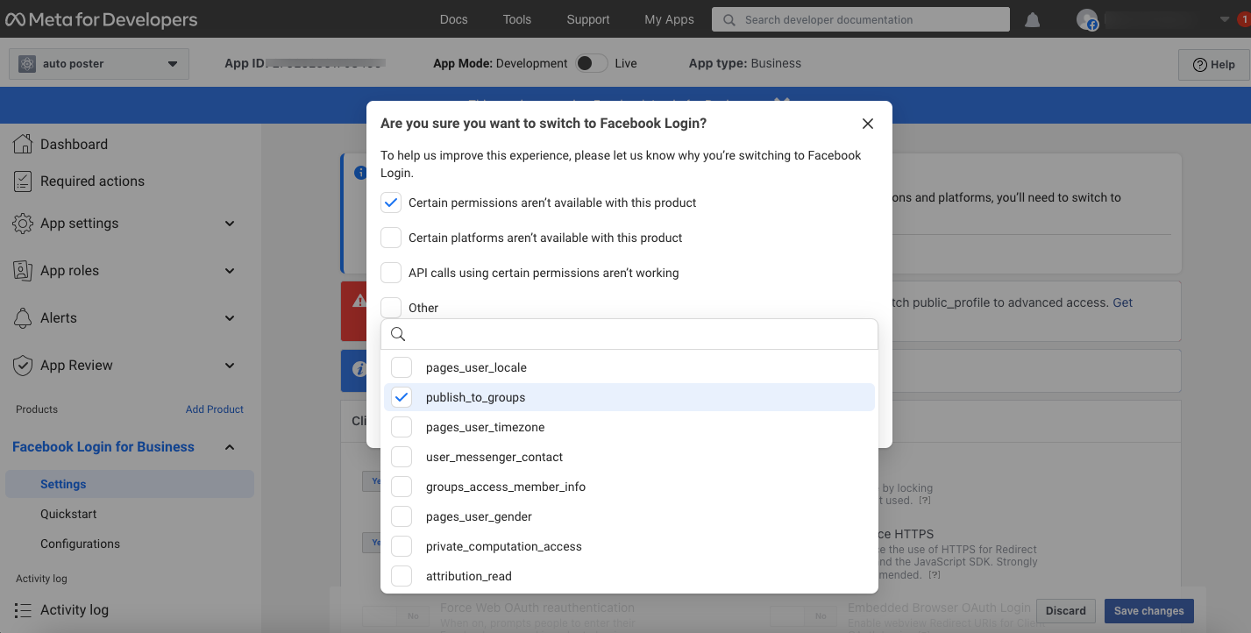Uncheck Certain permissions aren't available option
This screenshot has width=1251, height=633.
[391, 203]
